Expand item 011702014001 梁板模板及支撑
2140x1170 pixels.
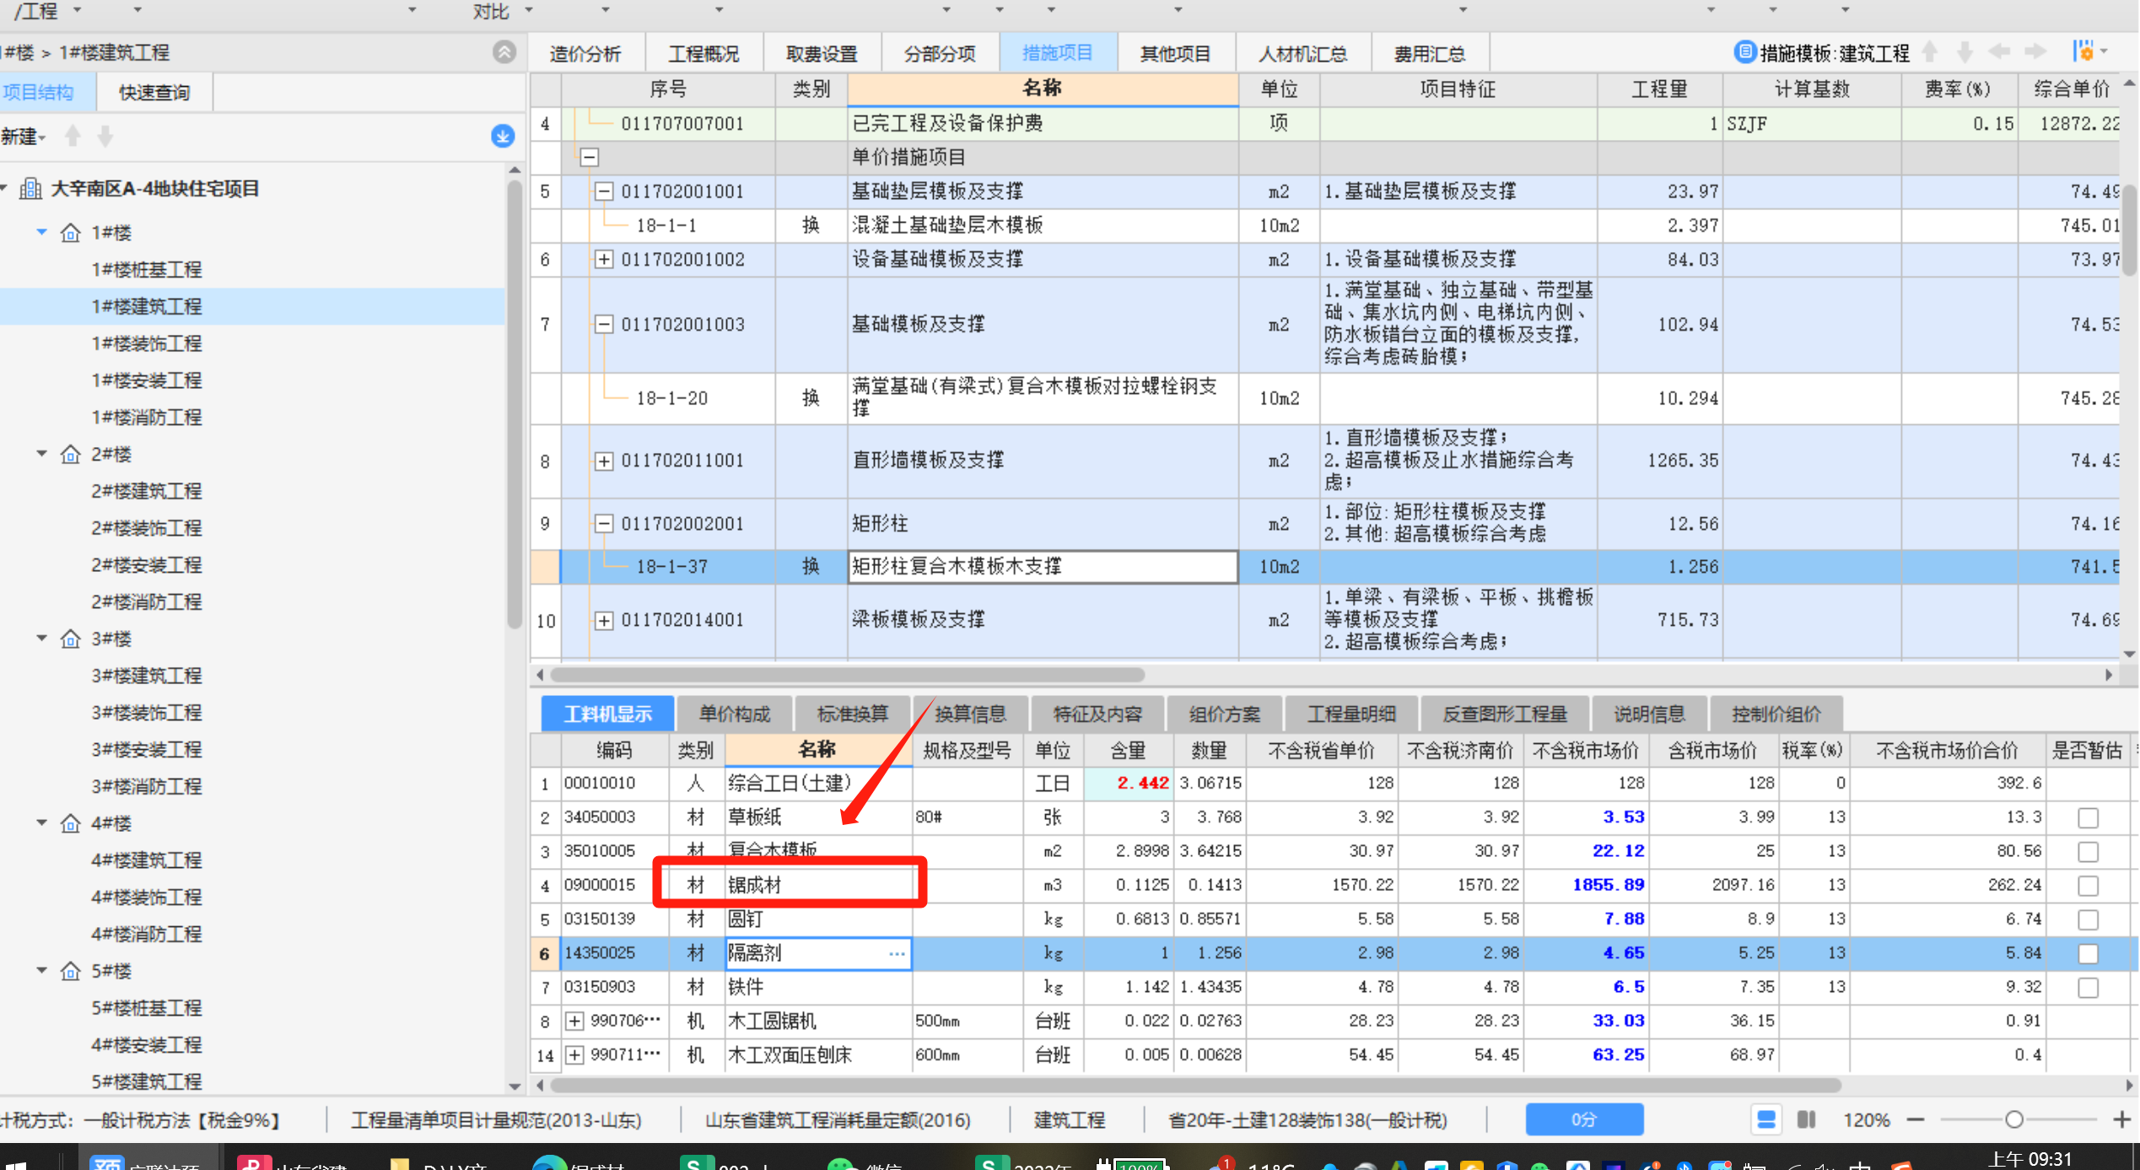(604, 620)
